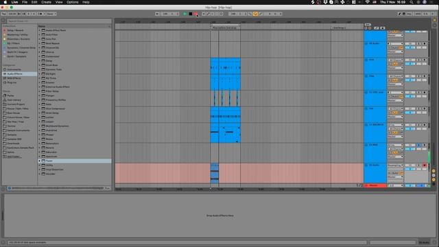The height and width of the screenshot is (247, 439).
Task: Expand the EQ Eight device
Action: click(x=40, y=74)
